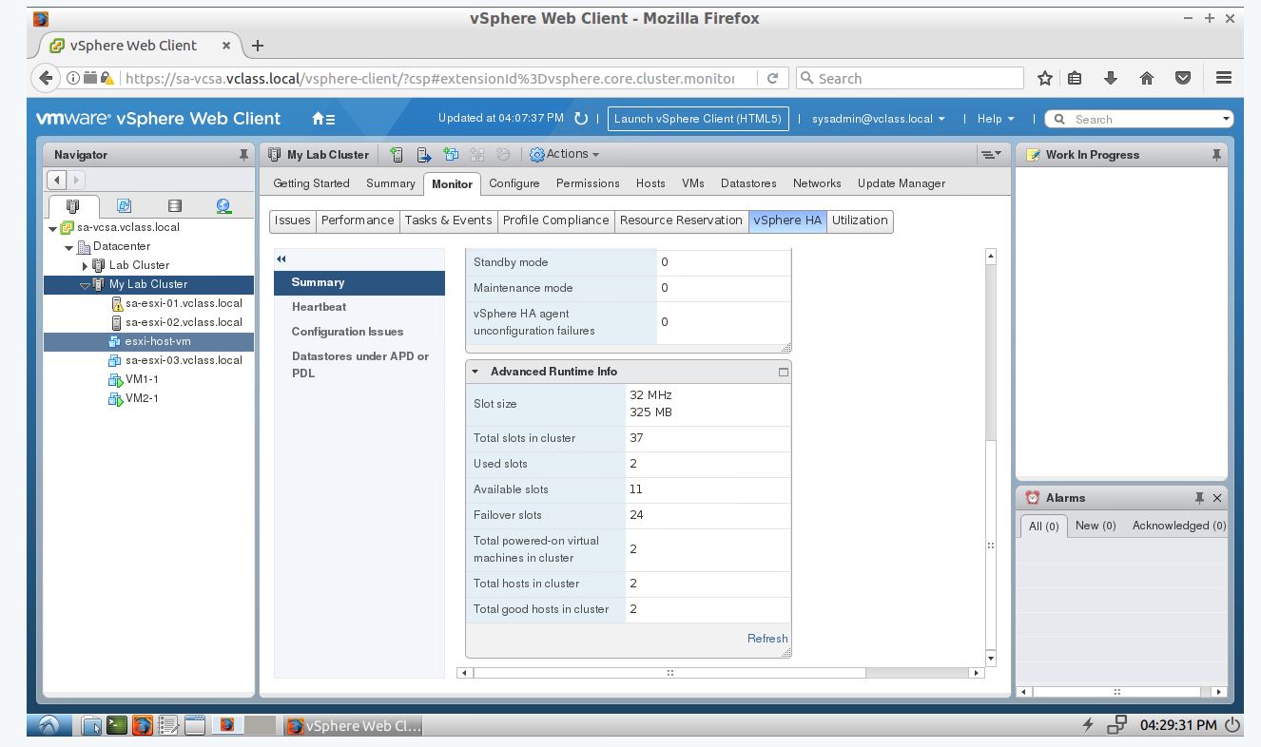Click Launch vSphere Client (HTML5) button

(x=697, y=119)
